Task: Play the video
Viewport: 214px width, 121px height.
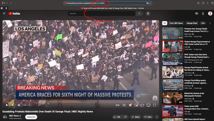Action: pyautogui.click(x=7, y=105)
